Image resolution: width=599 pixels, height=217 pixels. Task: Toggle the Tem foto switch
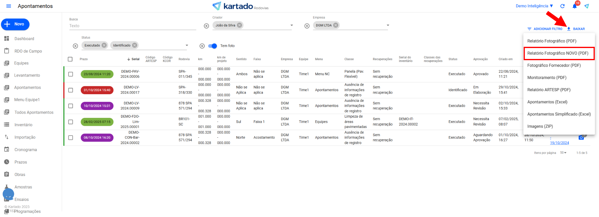tap(213, 46)
